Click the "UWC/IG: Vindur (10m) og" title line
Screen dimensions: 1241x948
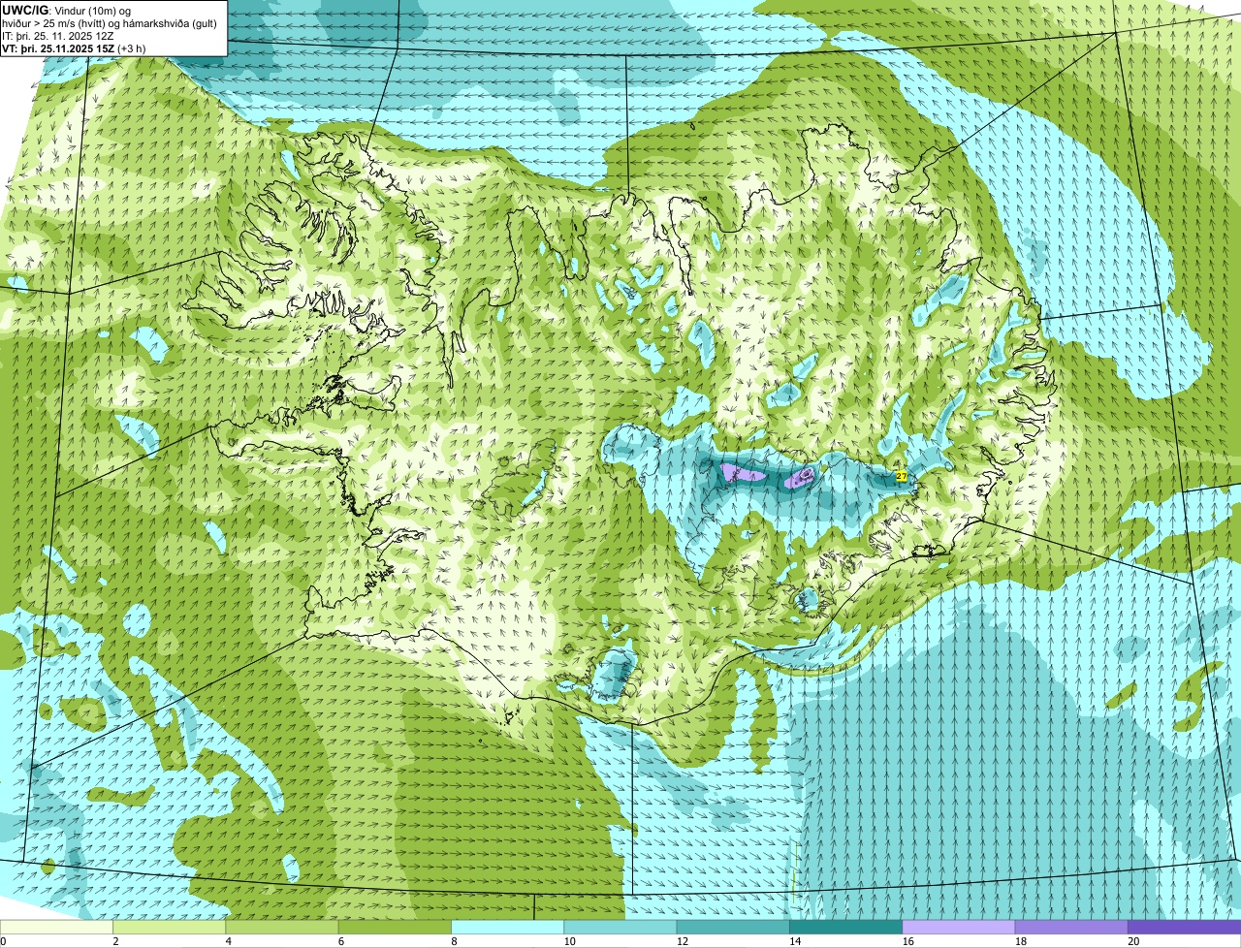click(67, 10)
